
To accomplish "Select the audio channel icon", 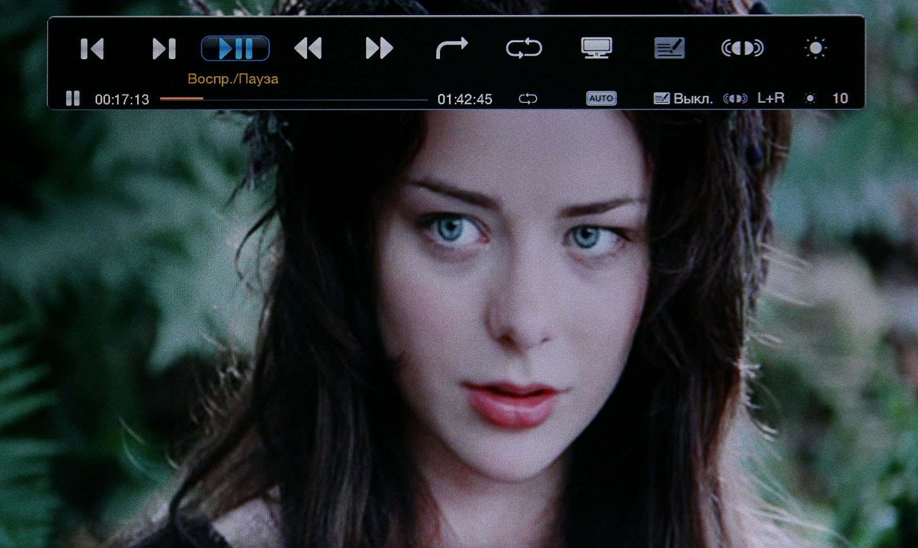I will click(x=742, y=49).
